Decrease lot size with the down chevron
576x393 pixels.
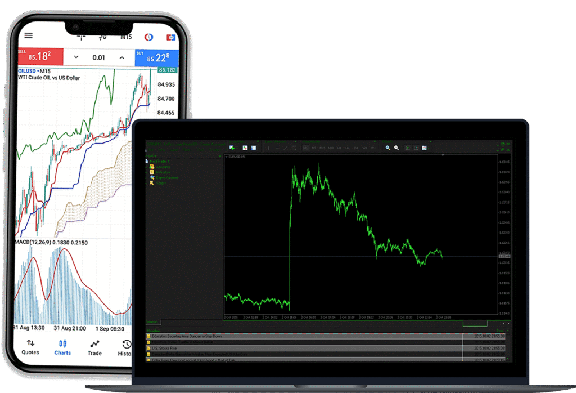click(76, 57)
